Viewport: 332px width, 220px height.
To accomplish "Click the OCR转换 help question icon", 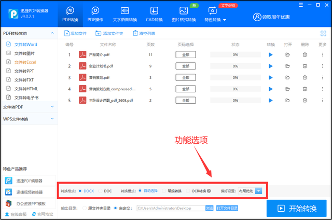I will (x=209, y=191).
